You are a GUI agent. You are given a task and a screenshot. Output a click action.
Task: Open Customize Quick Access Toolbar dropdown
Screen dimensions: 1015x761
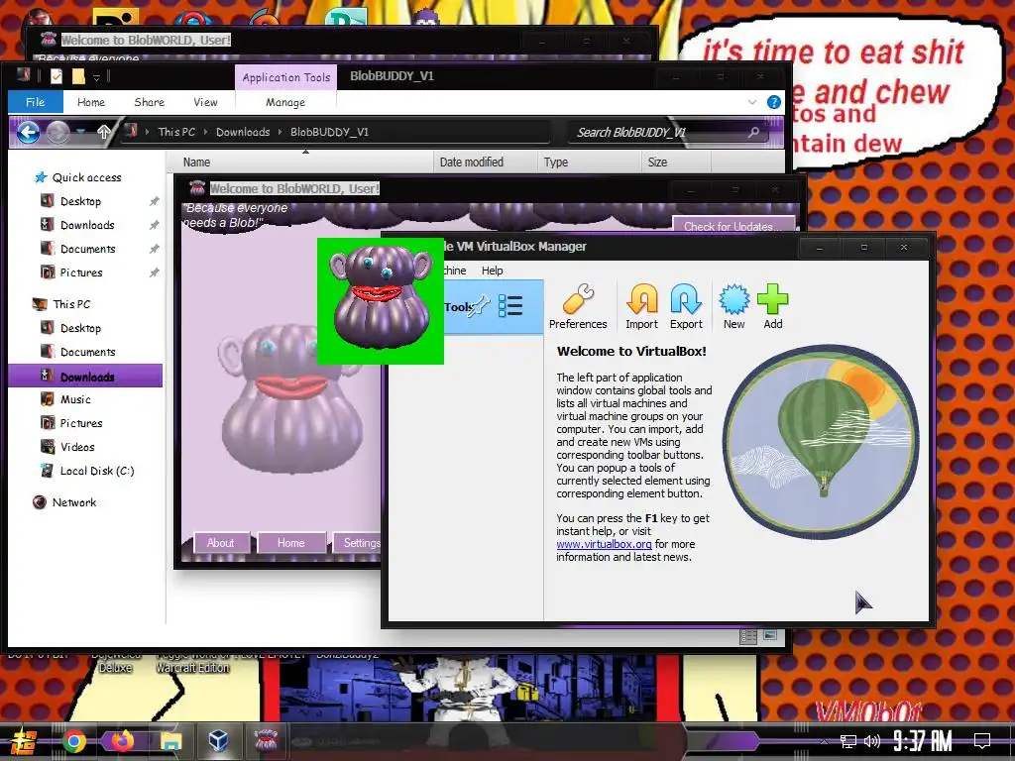pos(96,77)
